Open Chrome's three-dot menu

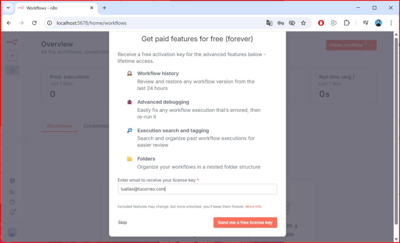point(391,23)
